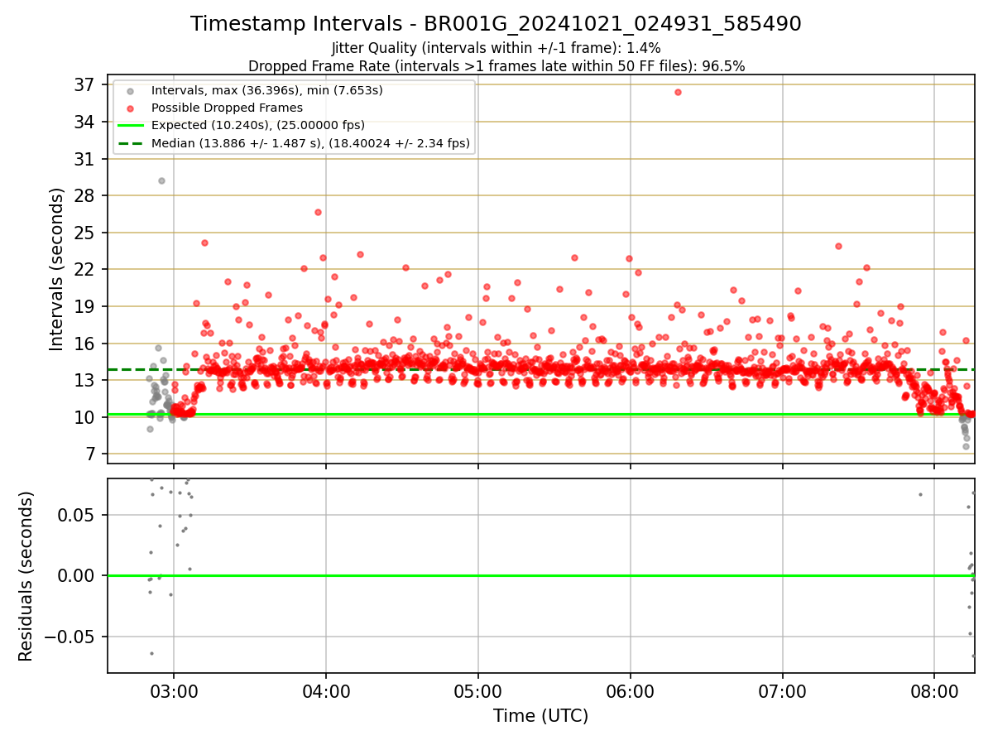993x745 pixels.
Task: Click the red point near 26.6 seconds before 04:00
Action: [x=318, y=212]
